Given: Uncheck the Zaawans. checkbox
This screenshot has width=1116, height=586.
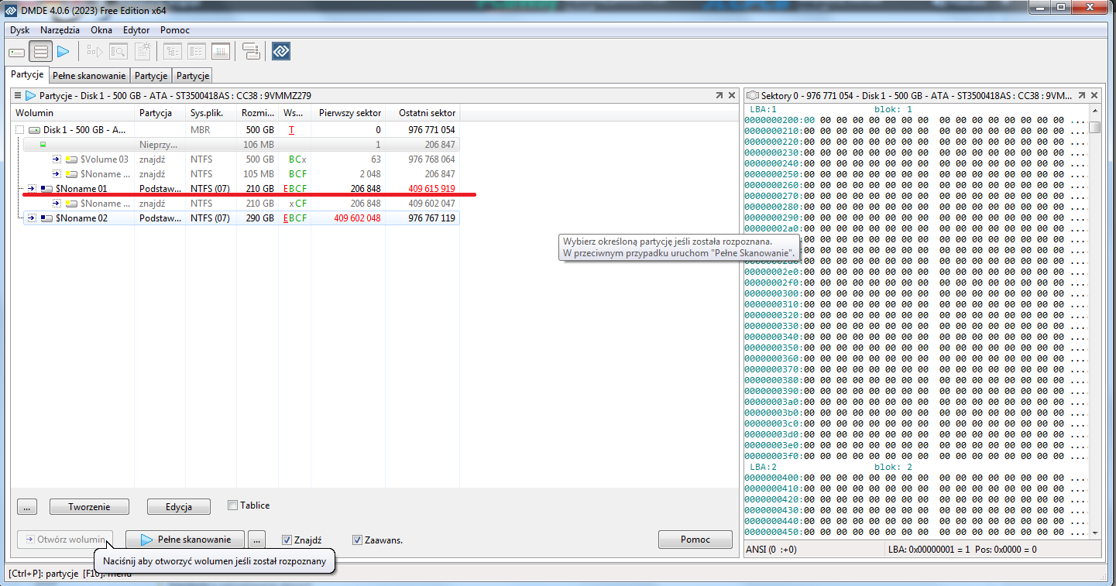Looking at the screenshot, I should 357,540.
